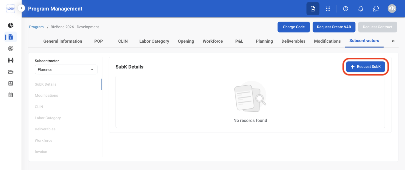Switch to the Labor Category tab
This screenshot has height=170, width=405.
click(154, 41)
